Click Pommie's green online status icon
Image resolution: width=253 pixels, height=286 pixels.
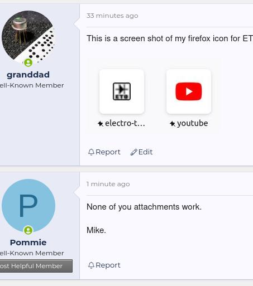[28, 230]
